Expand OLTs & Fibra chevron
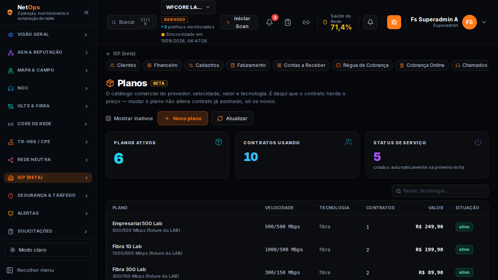Screen dimensions: 498x280 click(x=86, y=106)
